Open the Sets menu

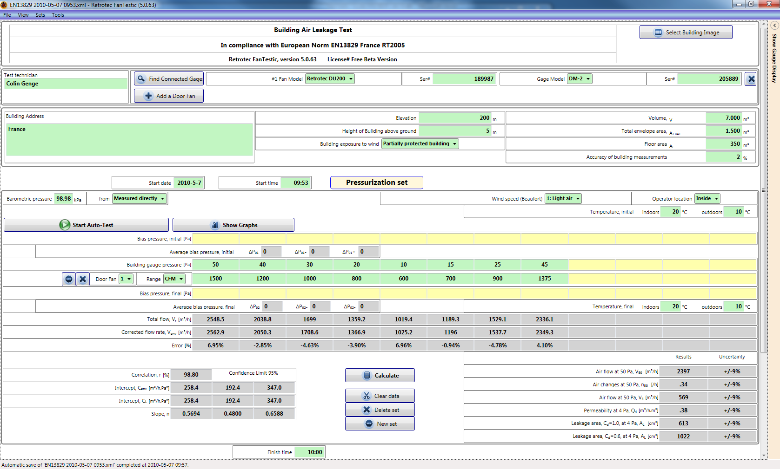click(40, 15)
